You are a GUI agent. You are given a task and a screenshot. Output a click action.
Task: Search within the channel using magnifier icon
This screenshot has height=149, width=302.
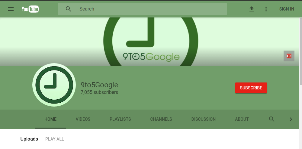[x=272, y=119]
